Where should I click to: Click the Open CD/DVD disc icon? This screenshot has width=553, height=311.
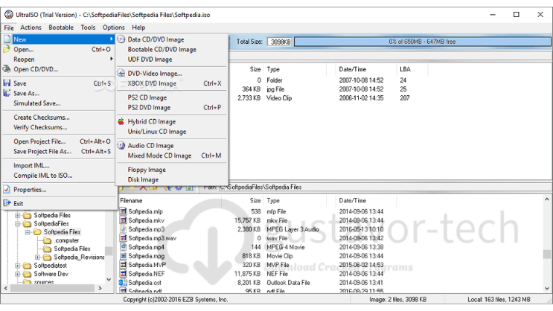click(7, 69)
